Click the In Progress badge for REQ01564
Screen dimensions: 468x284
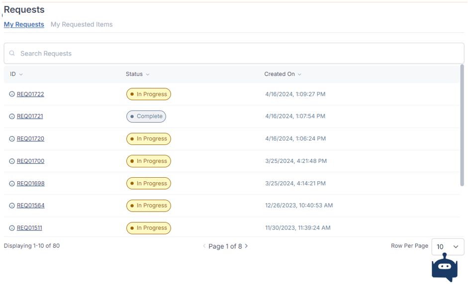click(149, 206)
